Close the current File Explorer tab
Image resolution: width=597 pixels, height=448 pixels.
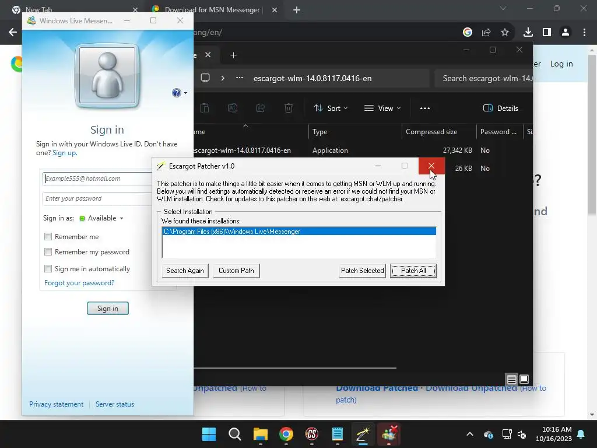[x=208, y=55]
